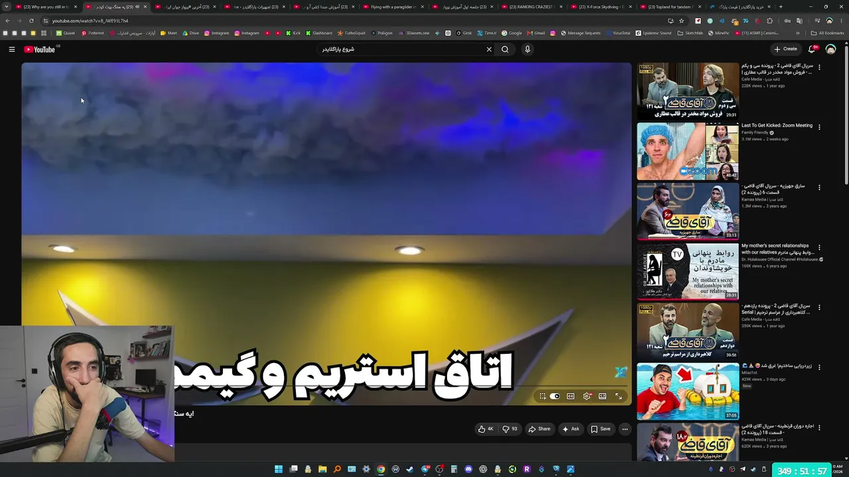Save the video to a playlist
The image size is (849, 477).
pos(601,429)
